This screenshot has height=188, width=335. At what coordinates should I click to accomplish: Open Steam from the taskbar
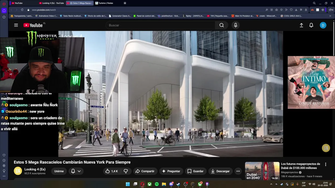(x=178, y=184)
